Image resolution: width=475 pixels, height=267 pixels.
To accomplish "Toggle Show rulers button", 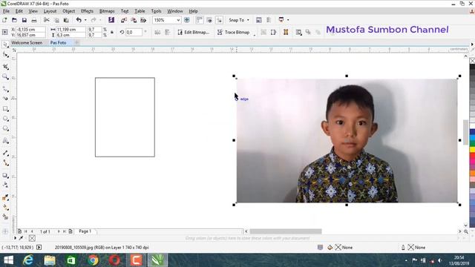I will tap(200, 20).
